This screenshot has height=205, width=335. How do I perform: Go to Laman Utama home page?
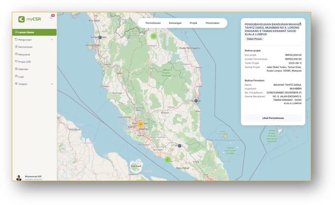pyautogui.click(x=34, y=32)
